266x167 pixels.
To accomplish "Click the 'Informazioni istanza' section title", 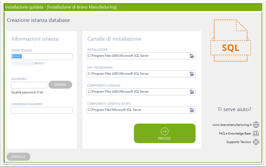I will pos(35,39).
